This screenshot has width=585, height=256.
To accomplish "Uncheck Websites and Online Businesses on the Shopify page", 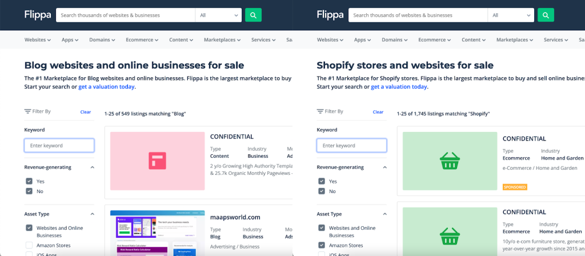I will [322, 227].
